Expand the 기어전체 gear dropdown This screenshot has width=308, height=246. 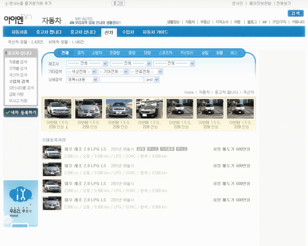coord(113,72)
